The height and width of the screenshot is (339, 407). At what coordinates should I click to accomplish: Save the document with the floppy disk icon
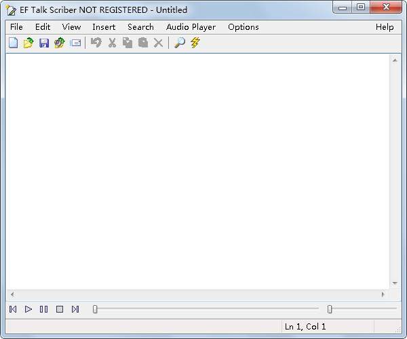44,43
